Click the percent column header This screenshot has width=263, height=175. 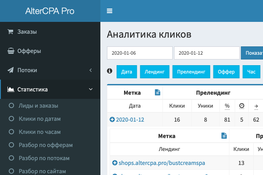(227, 106)
